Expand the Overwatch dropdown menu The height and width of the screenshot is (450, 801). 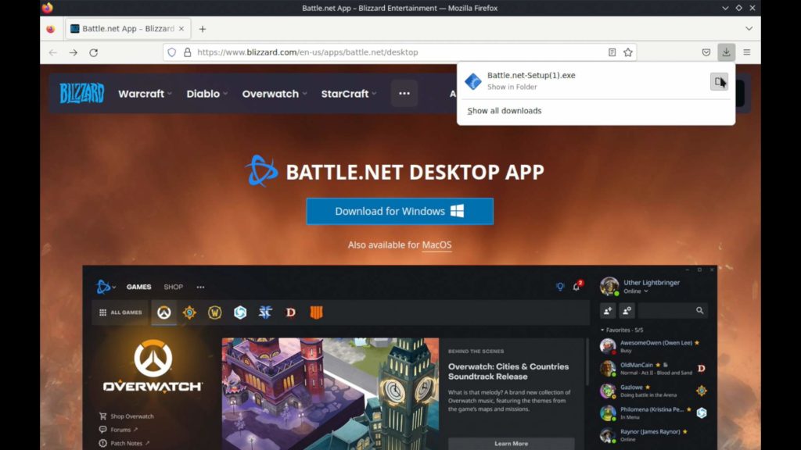tap(275, 94)
